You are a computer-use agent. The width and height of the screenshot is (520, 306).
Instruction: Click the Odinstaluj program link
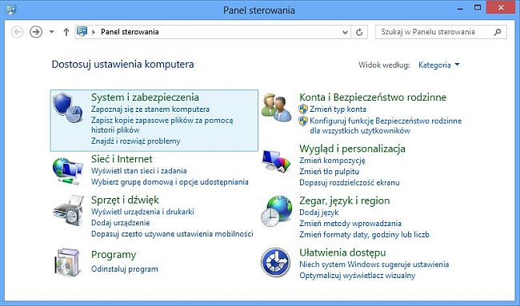[x=124, y=269]
